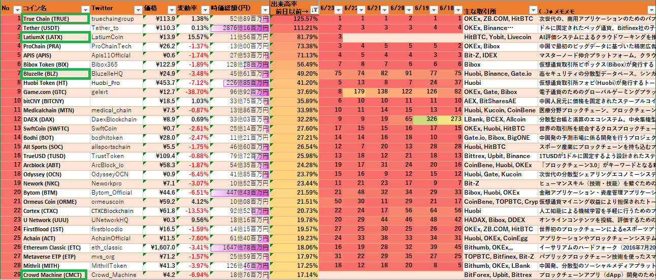
Task: Select the LatiumX (LATX) coin name cell
Action: coord(55,37)
